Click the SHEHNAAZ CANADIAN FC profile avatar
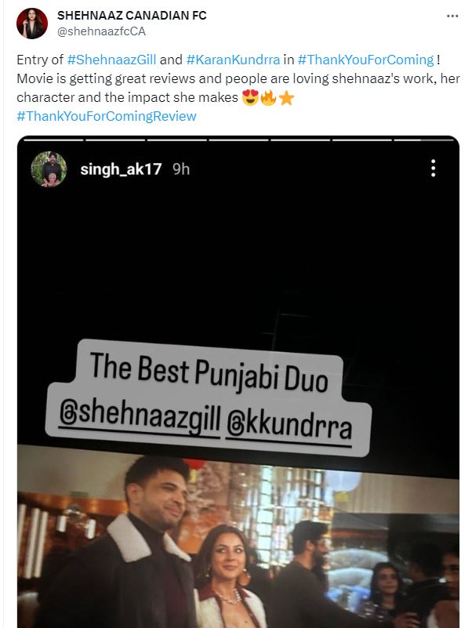 coord(32,24)
